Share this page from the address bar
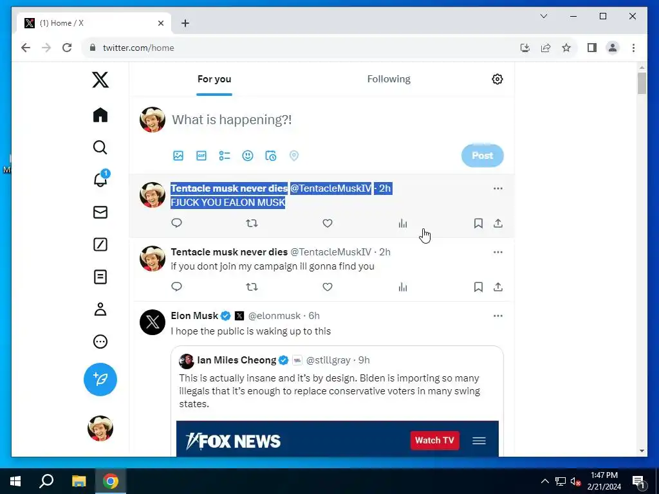The image size is (659, 494). 546,48
